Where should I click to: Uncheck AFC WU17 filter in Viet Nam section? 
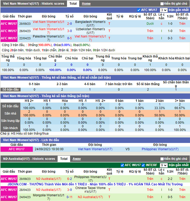(x=139, y=10)
